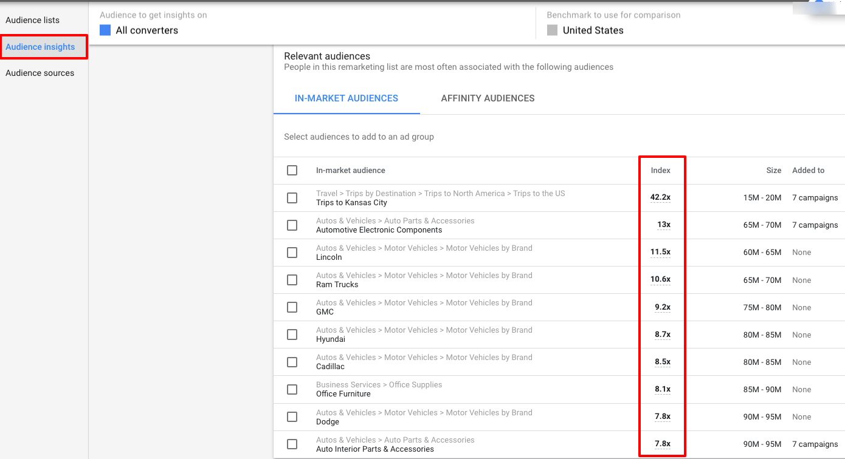Click 60M - 65M size value
This screenshot has width=845, height=459.
point(762,253)
